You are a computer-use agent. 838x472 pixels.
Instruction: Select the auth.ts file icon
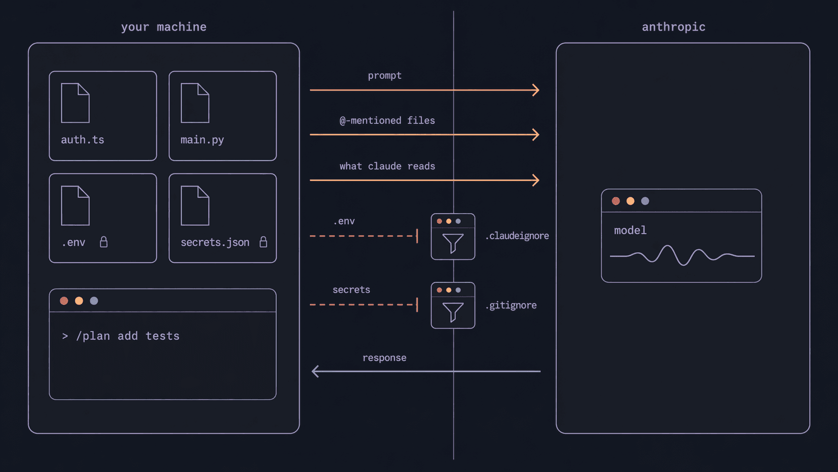coord(75,103)
